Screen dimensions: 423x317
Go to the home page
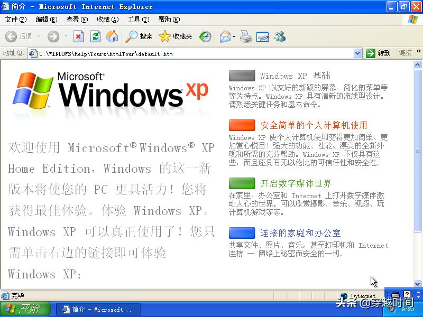pos(112,37)
